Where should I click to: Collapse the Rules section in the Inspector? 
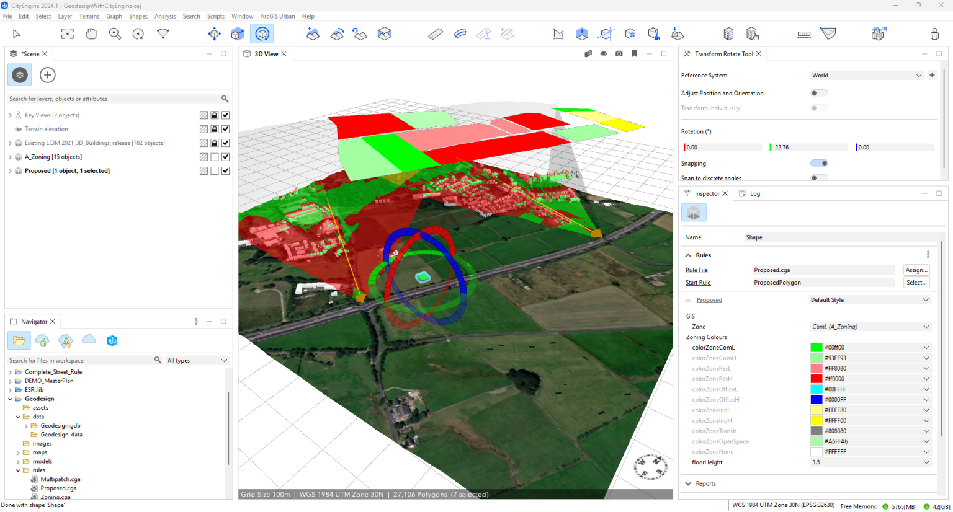click(688, 255)
